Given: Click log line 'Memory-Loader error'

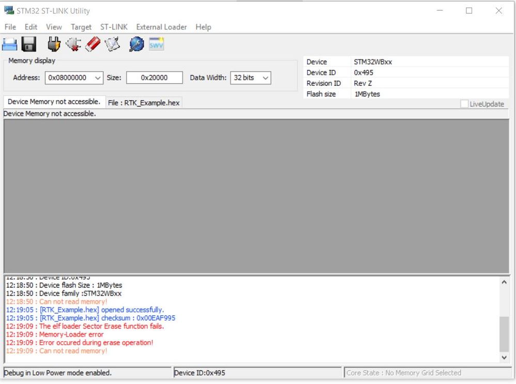Looking at the screenshot, I should (x=55, y=334).
